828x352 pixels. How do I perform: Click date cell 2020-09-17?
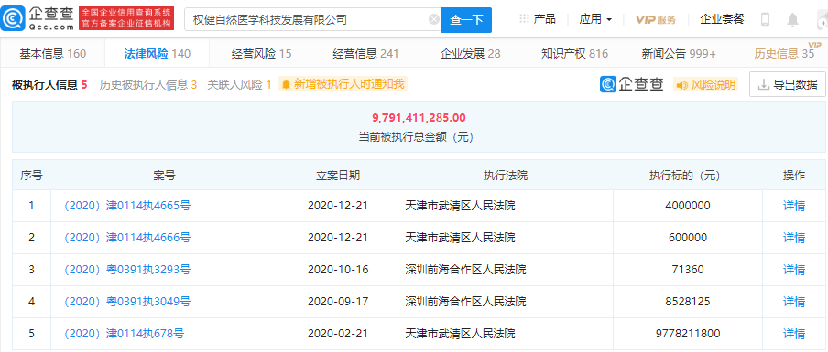(x=338, y=302)
